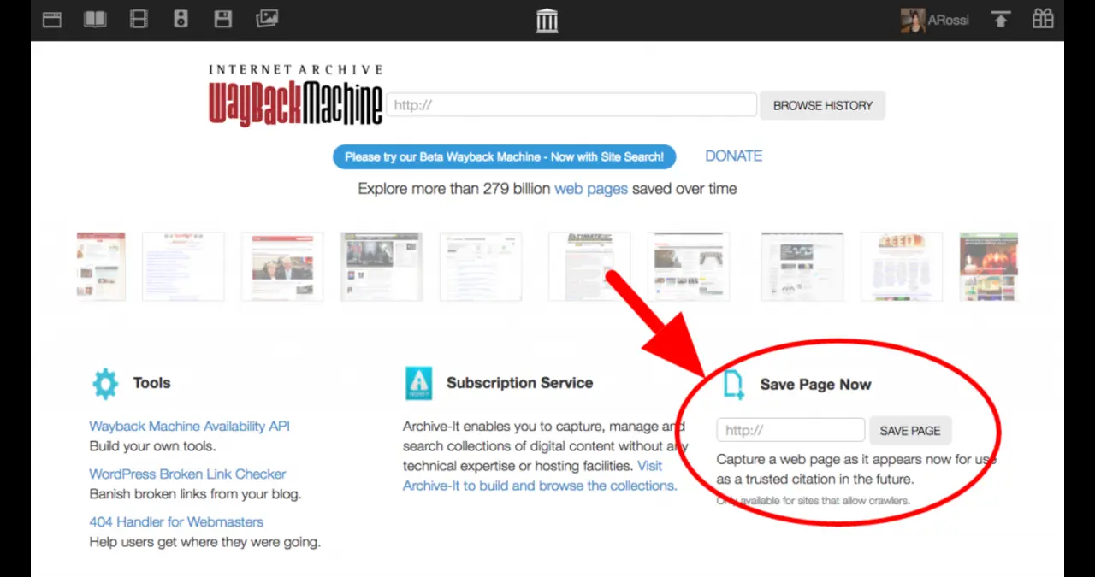Open the fifth thumbnail of white page
1095x577 pixels.
481,266
